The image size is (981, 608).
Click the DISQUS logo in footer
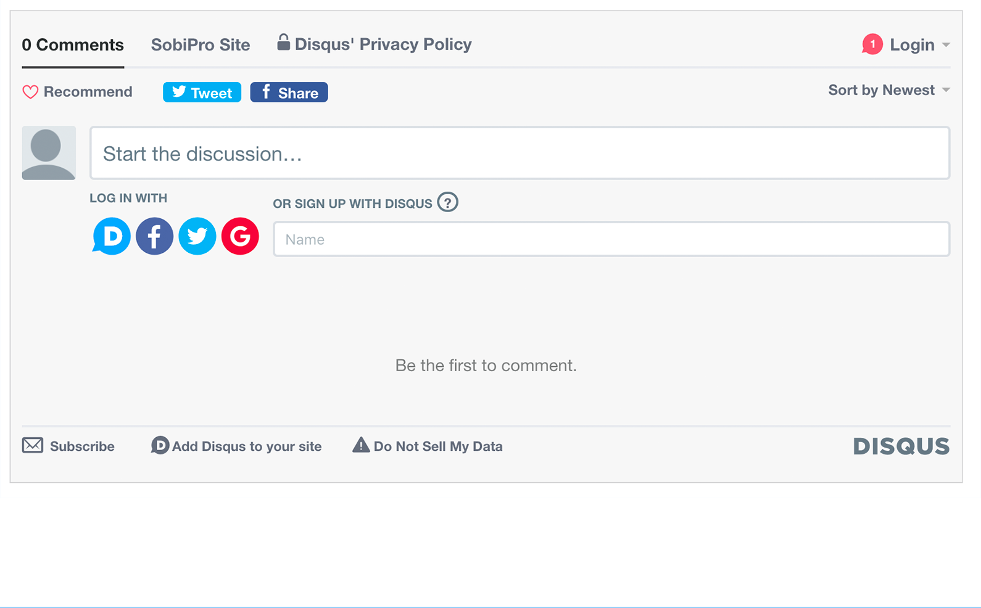coord(901,446)
